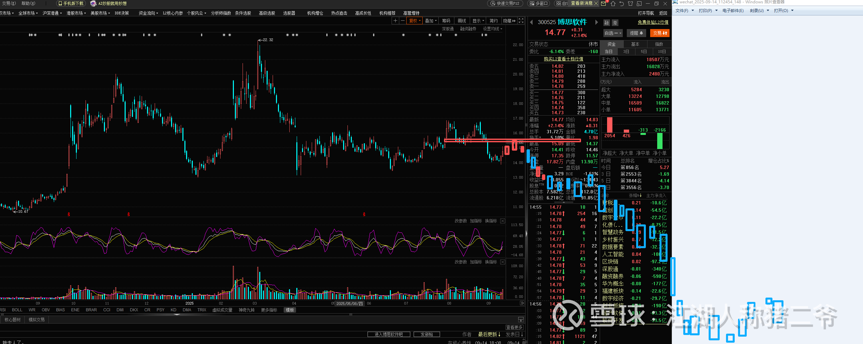Close the 查看新消息 notification popup
This screenshot has width=863, height=344.
pos(596,3)
